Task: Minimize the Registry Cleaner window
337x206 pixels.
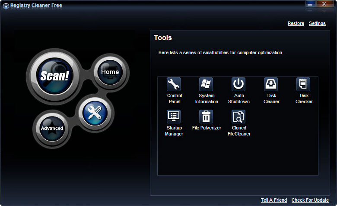Action: [310, 4]
